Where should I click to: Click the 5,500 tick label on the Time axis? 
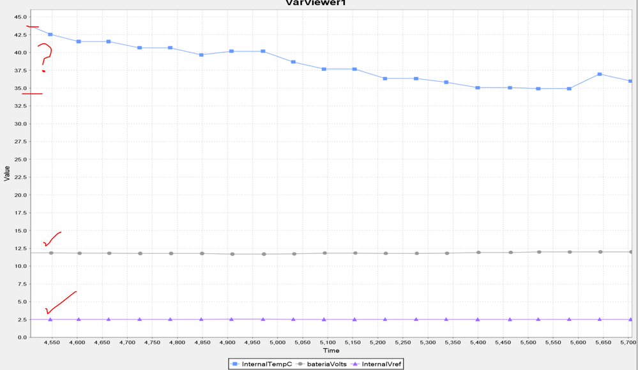pos(528,343)
